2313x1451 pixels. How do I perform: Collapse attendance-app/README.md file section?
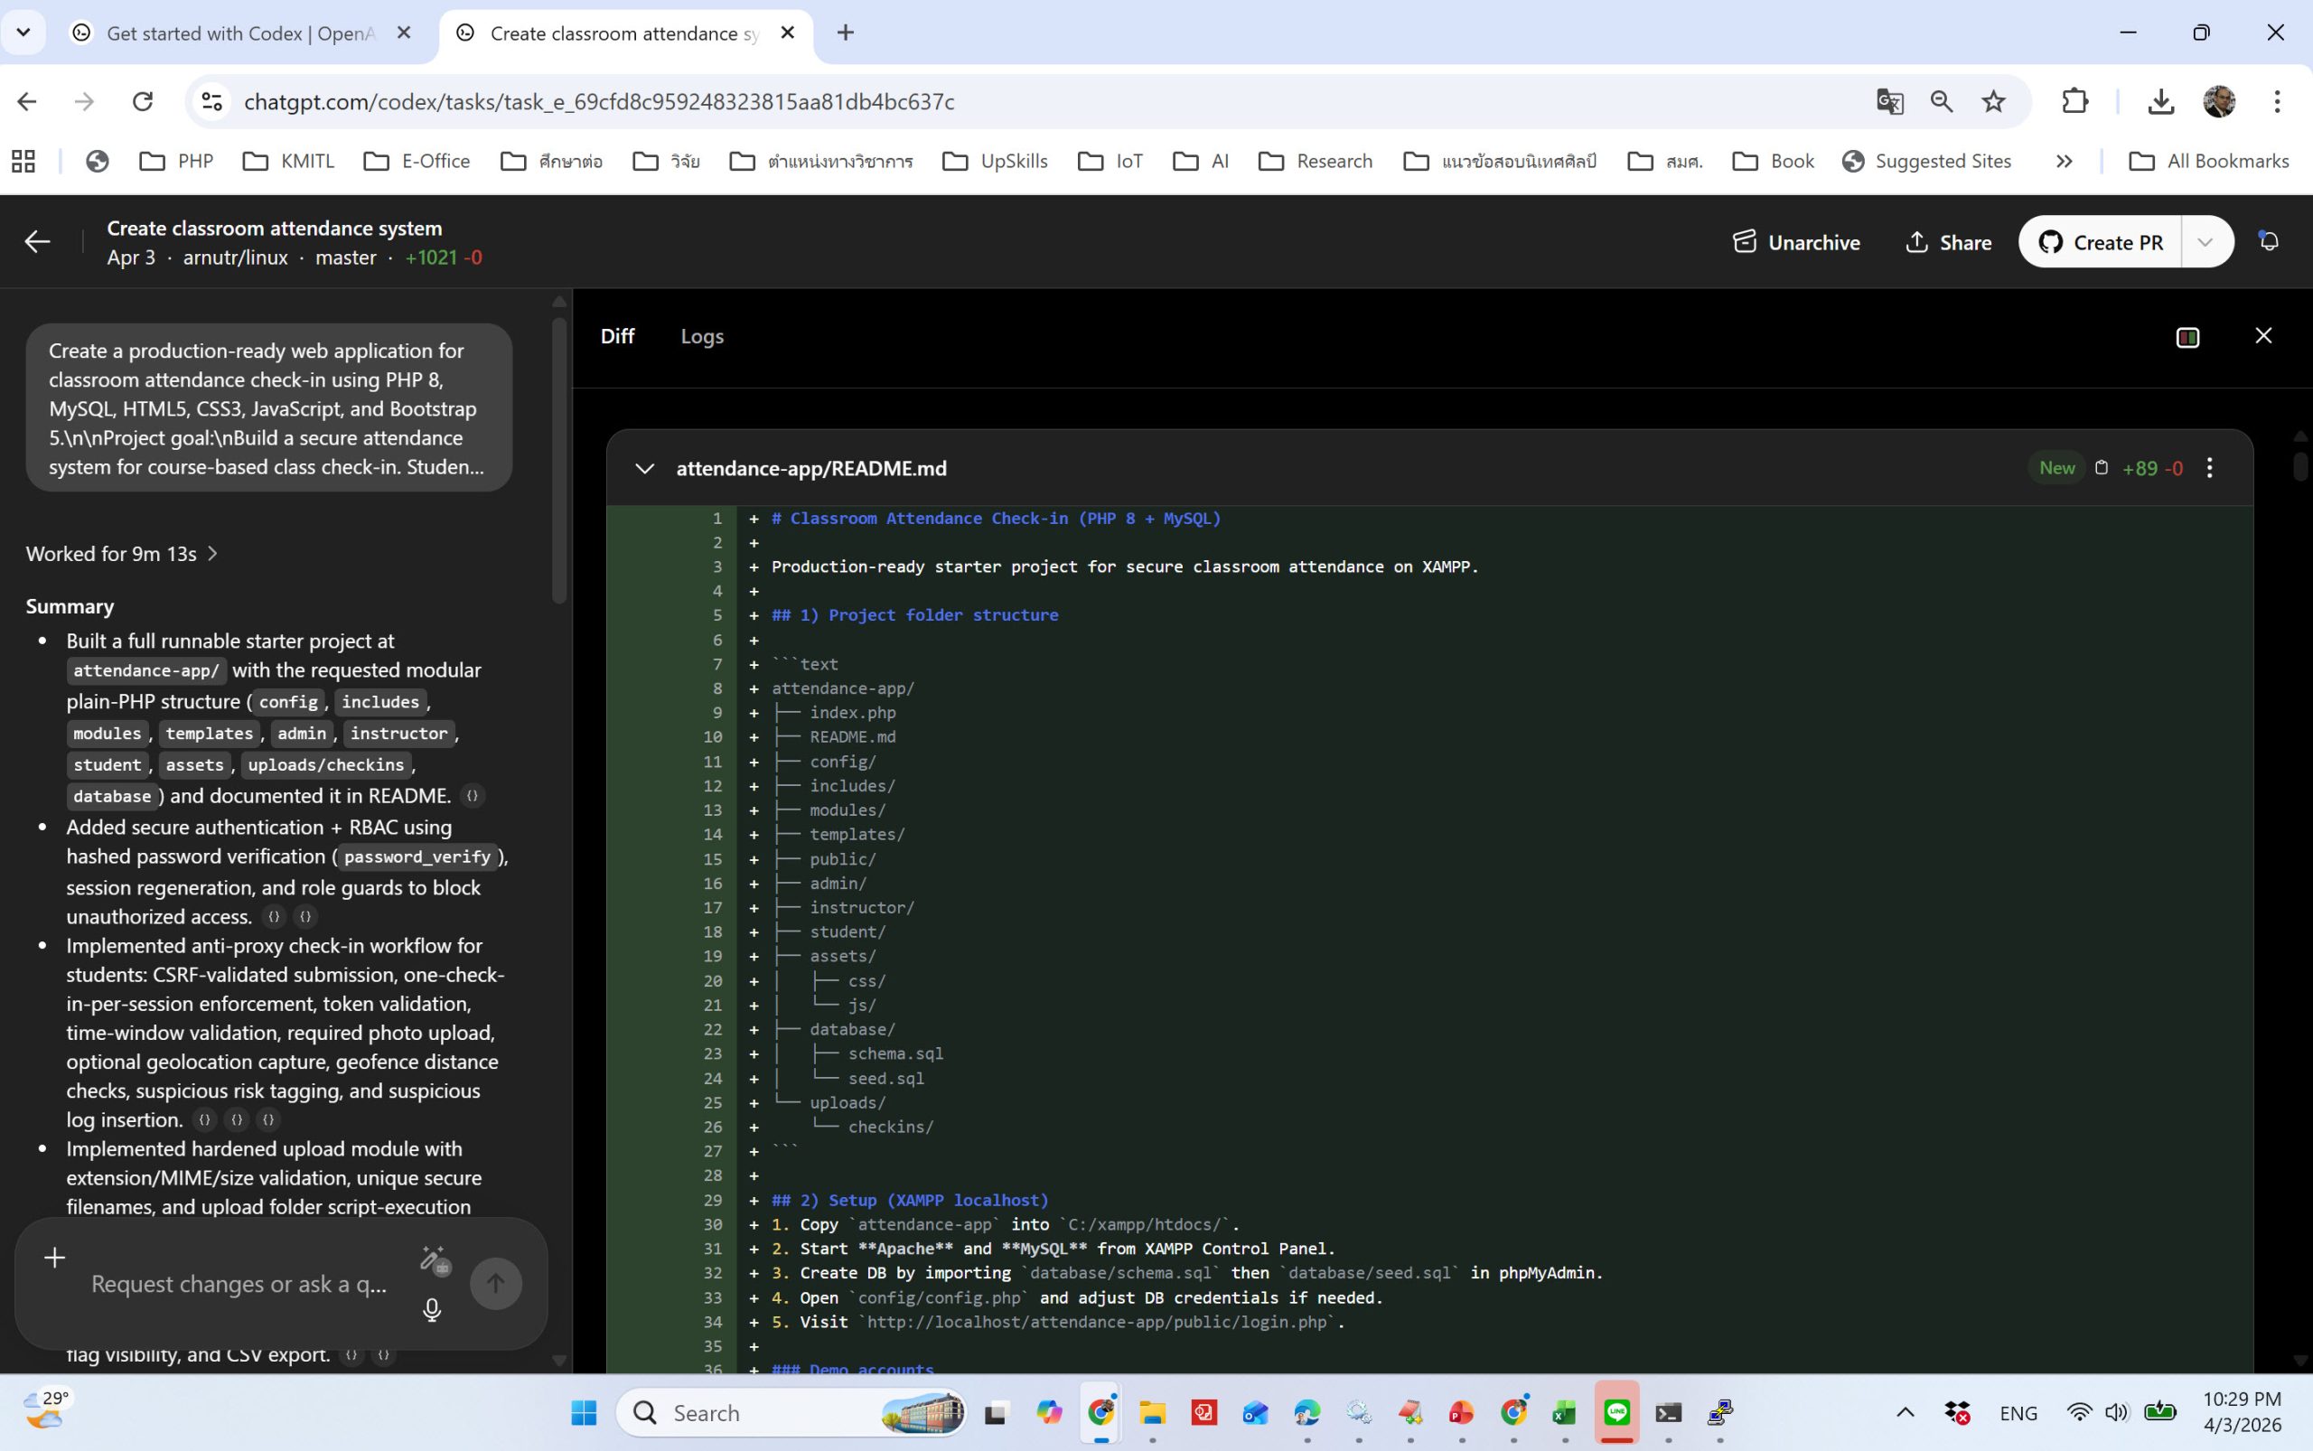(x=645, y=468)
